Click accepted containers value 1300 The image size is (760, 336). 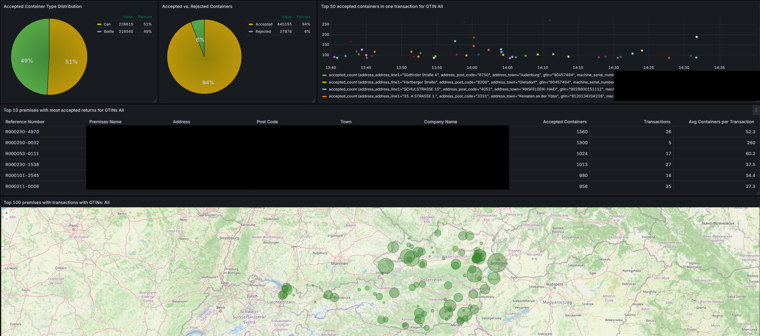click(x=582, y=143)
